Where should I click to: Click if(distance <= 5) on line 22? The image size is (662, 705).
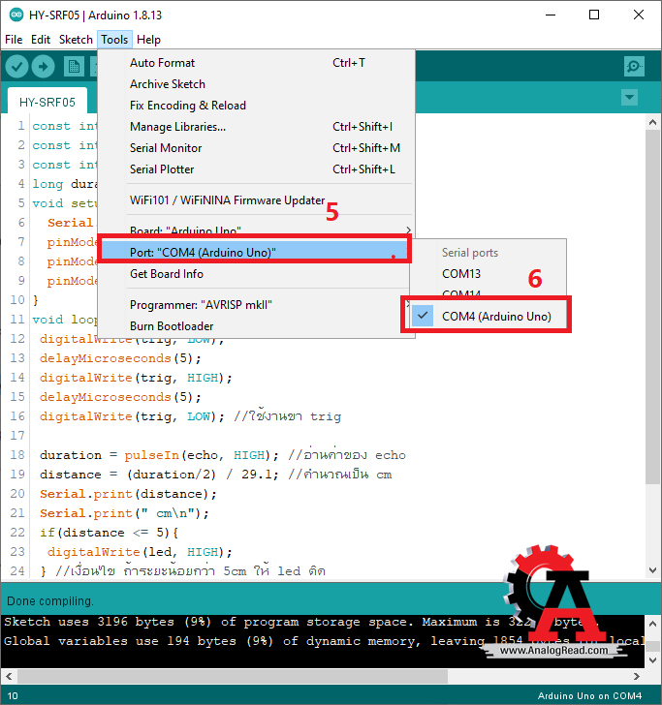point(109,533)
